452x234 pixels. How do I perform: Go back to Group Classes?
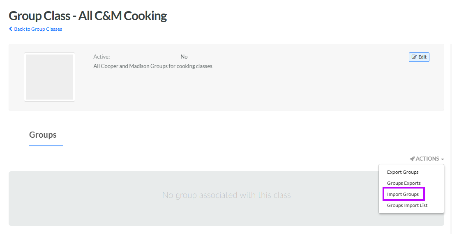(38, 29)
